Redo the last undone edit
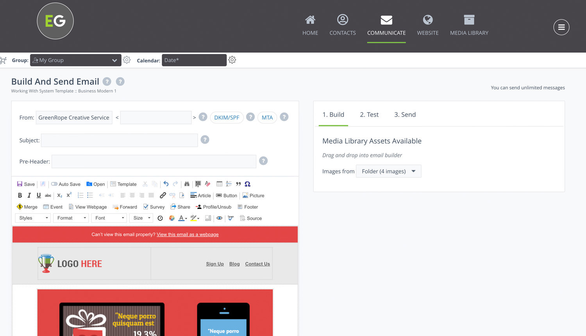Viewport: 586px width, 336px height. pos(175,184)
